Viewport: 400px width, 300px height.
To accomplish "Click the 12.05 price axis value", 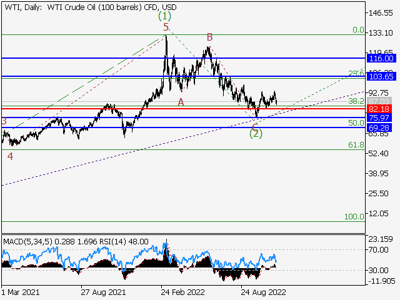I will point(379,213).
